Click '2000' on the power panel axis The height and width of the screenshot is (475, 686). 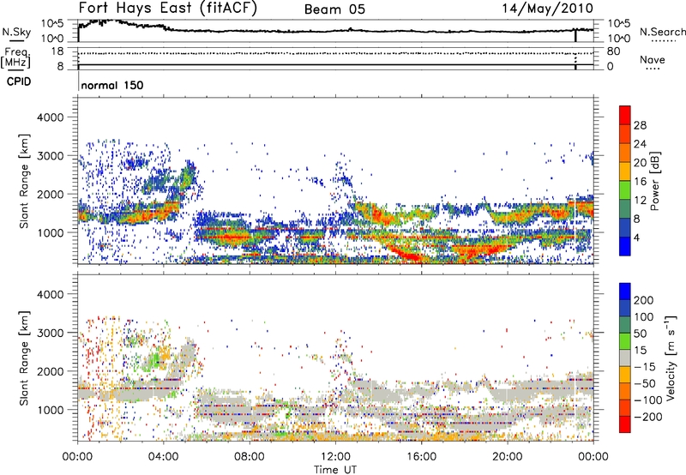[50, 194]
